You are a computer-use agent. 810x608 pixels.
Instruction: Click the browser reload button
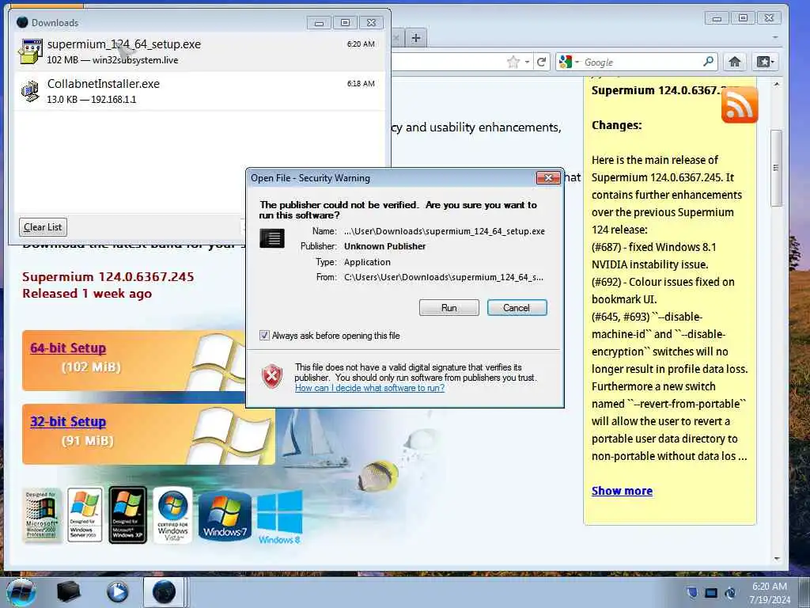541,63
